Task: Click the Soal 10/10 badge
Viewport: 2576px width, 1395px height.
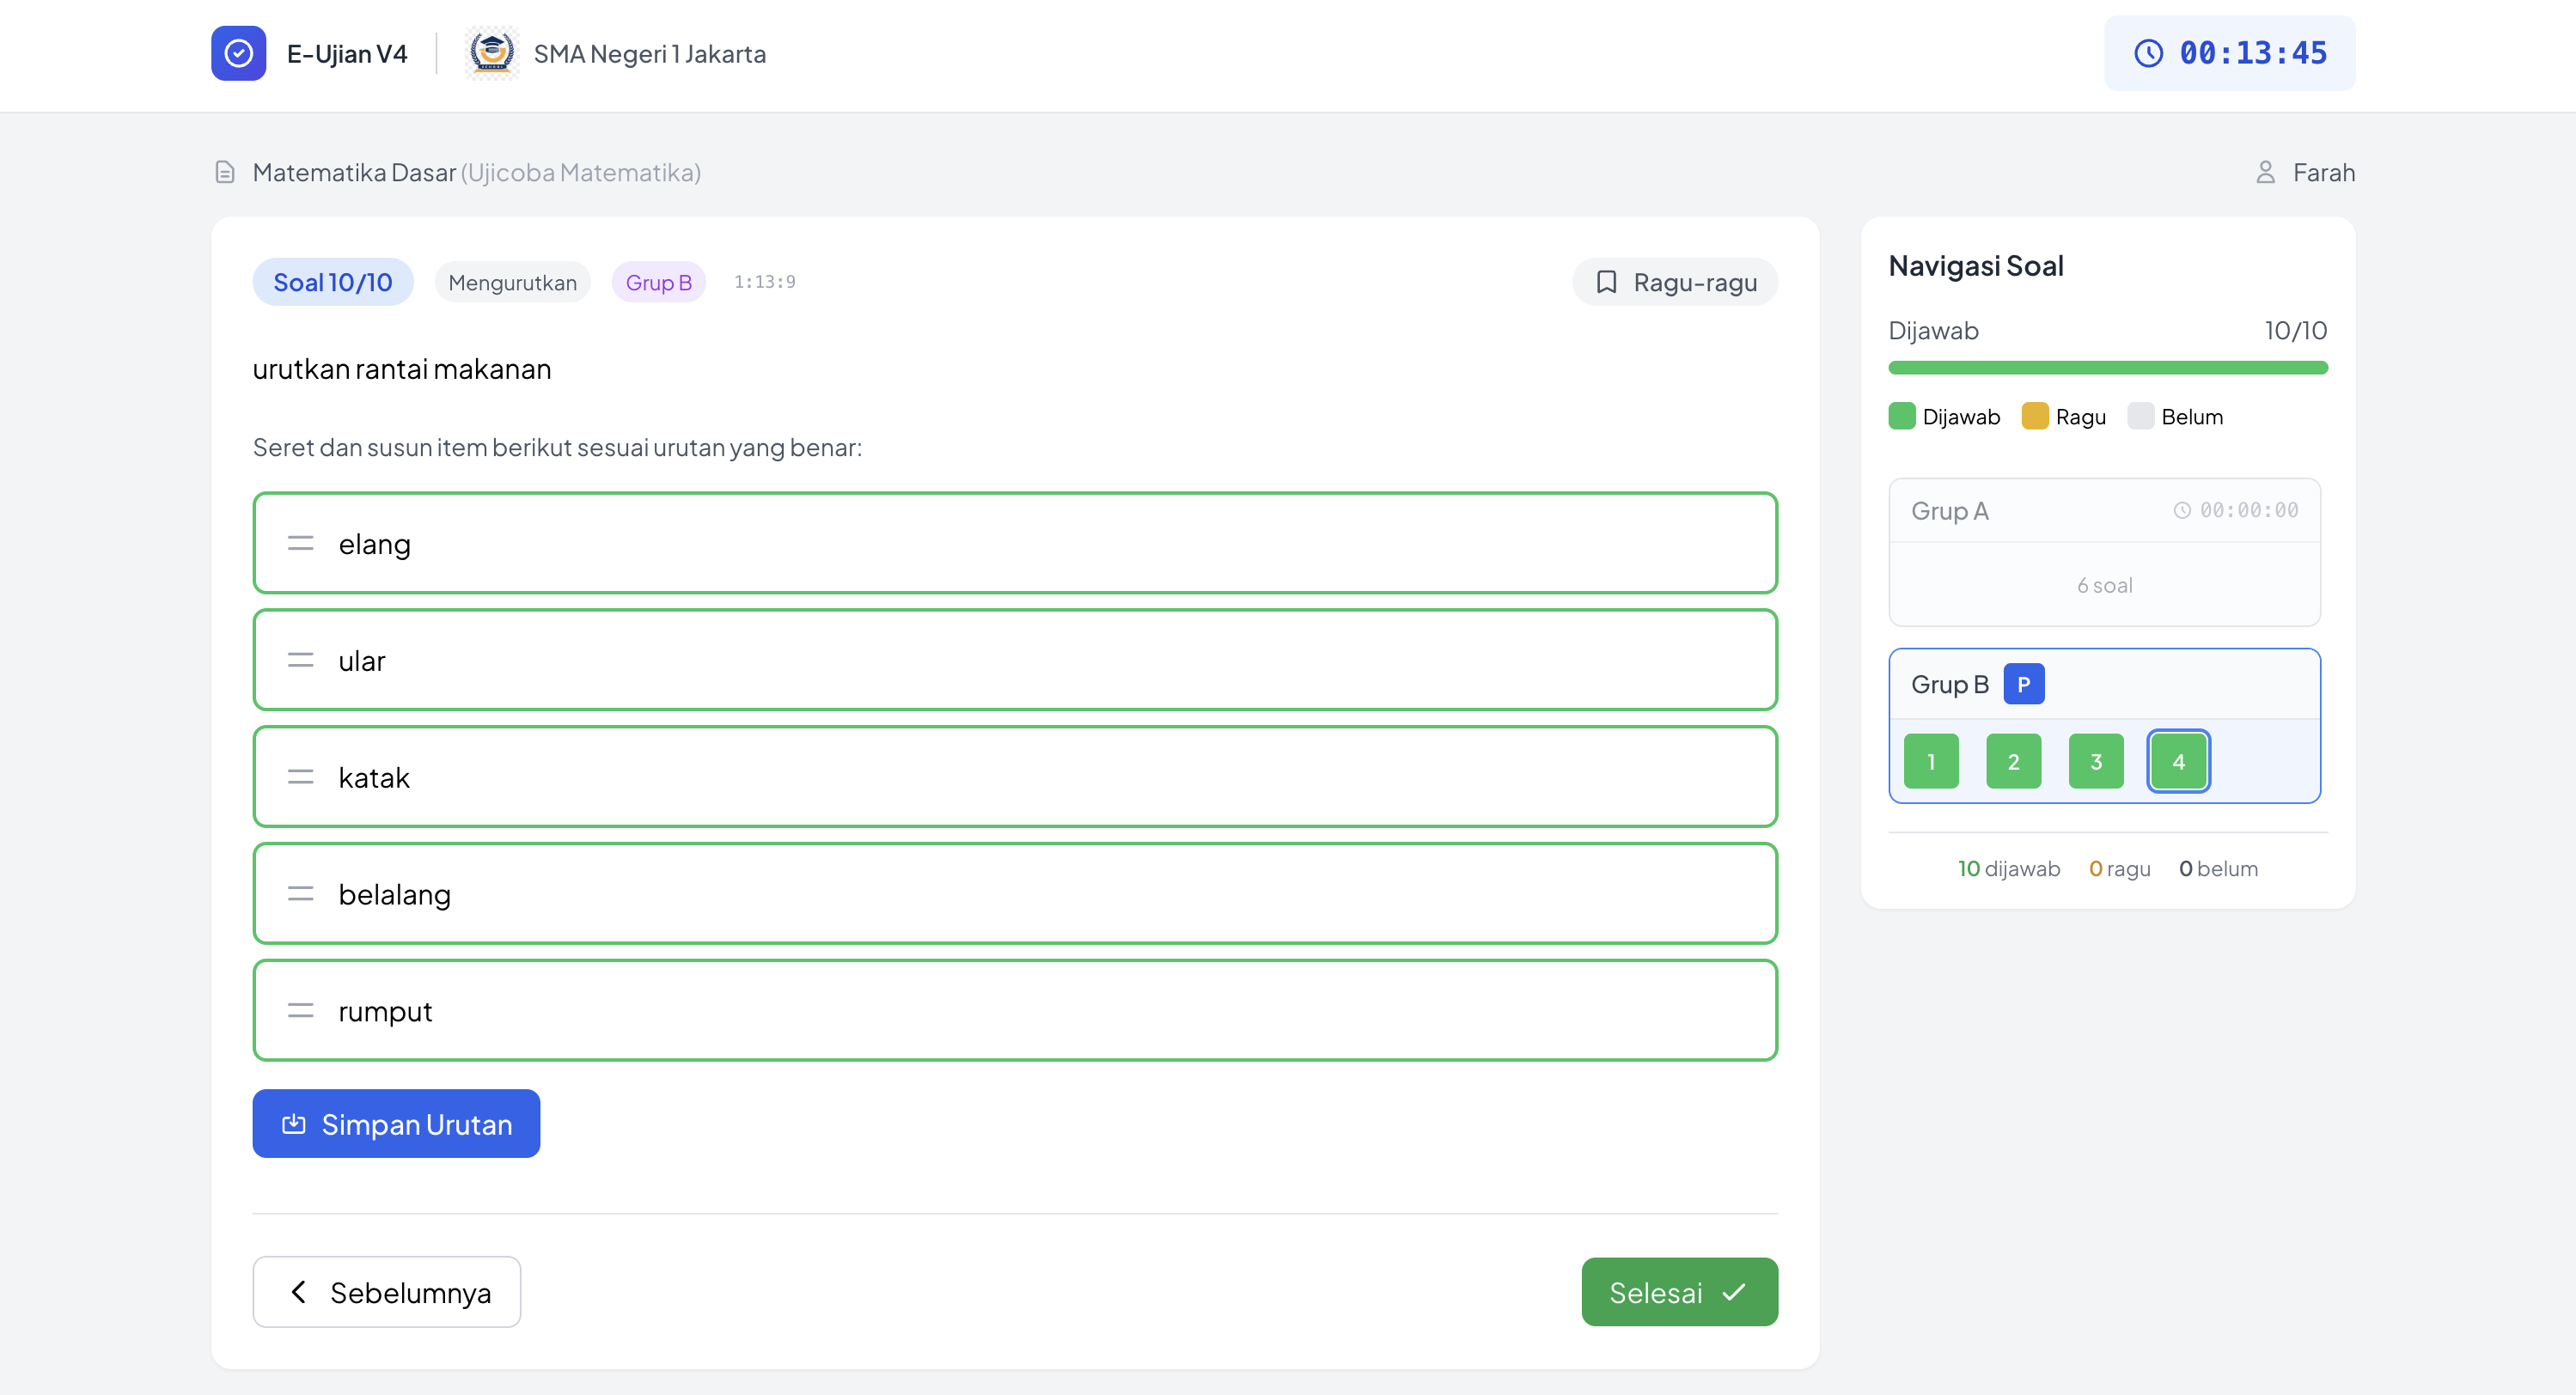Action: pos(333,282)
